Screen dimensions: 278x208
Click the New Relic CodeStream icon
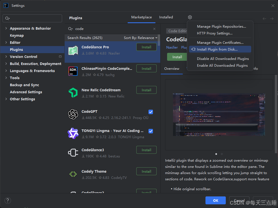coord(73,93)
